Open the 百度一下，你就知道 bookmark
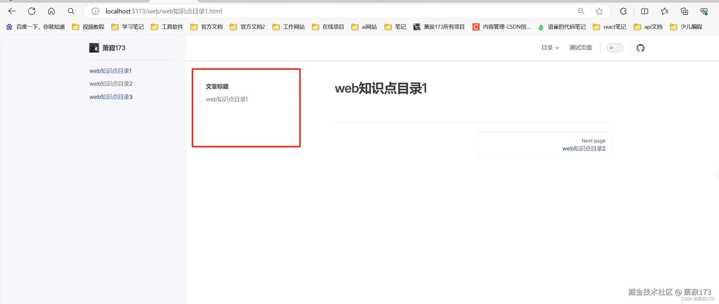Viewport: 719px width, 304px height. [x=36, y=27]
